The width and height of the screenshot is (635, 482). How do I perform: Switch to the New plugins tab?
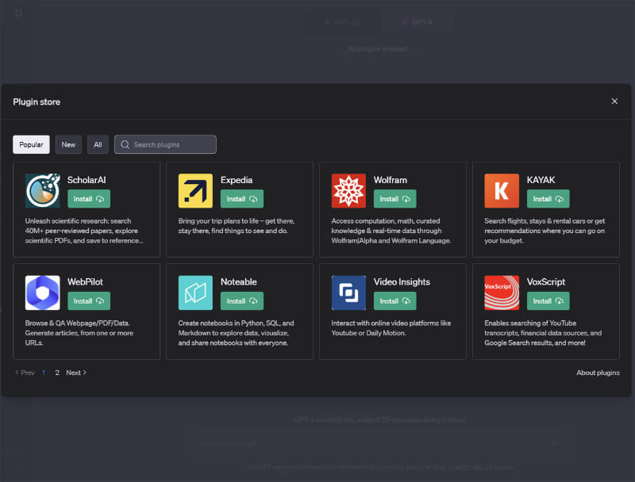click(68, 144)
